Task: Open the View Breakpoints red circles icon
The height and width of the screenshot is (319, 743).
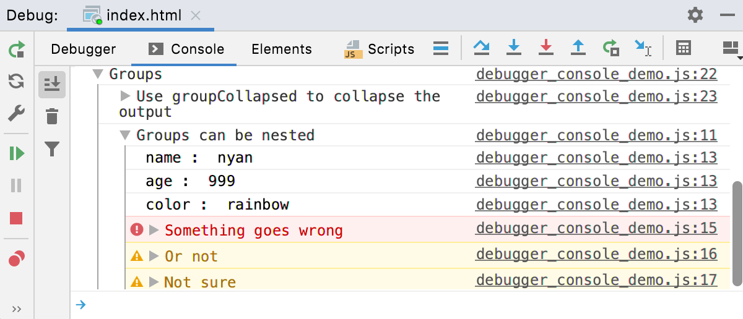Action: pos(17,258)
